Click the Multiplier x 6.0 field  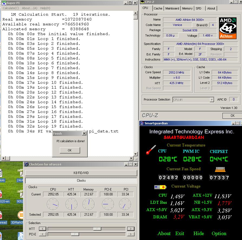176,78
